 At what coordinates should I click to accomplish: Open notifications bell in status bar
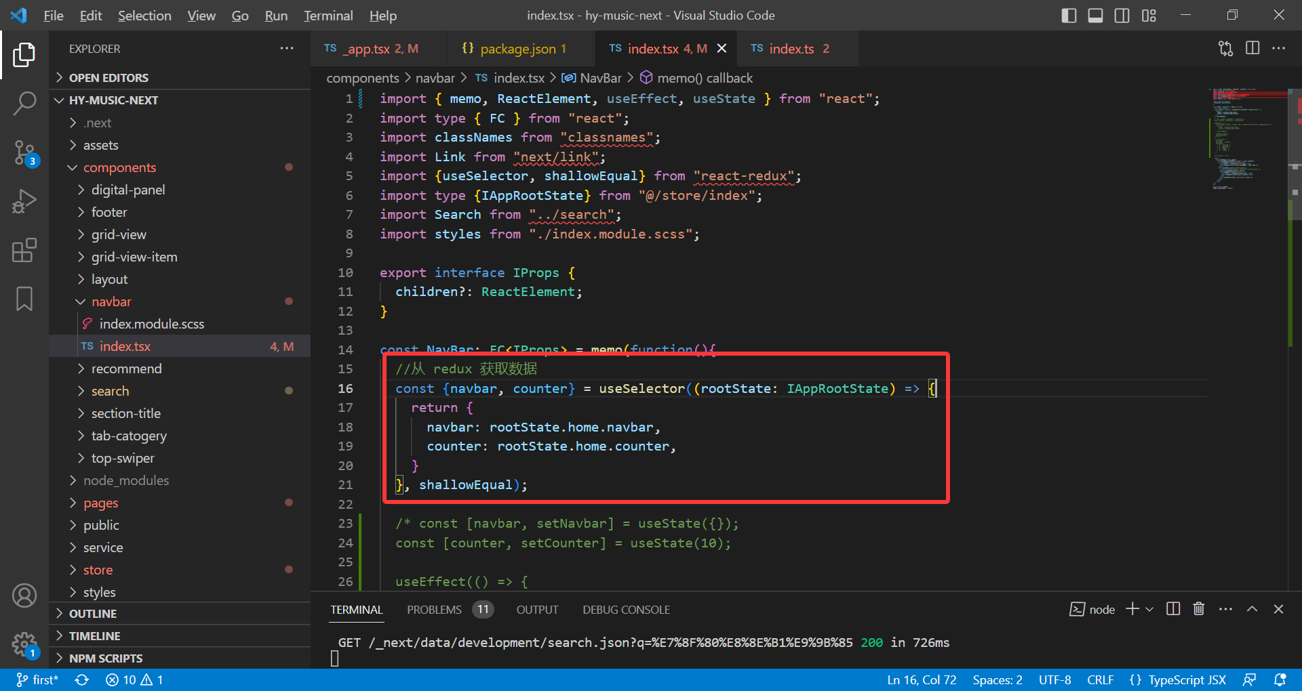tap(1280, 680)
